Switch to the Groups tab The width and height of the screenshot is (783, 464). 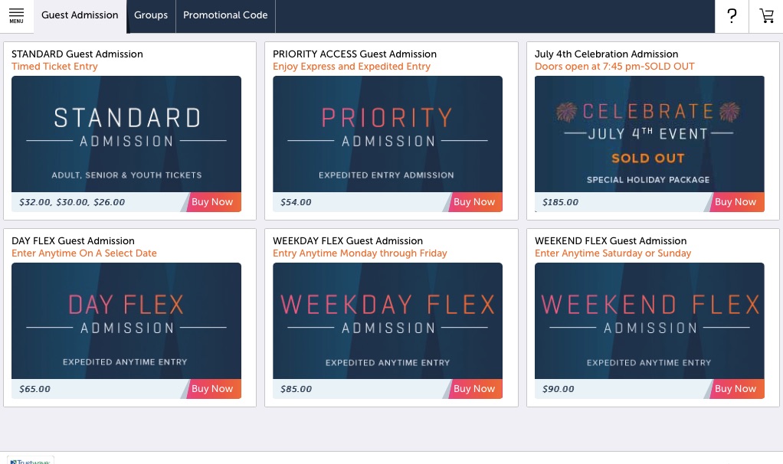pos(151,15)
